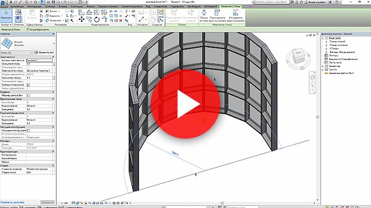
Task: Open the Конструкция ribbon tab
Action: [x=34, y=6]
